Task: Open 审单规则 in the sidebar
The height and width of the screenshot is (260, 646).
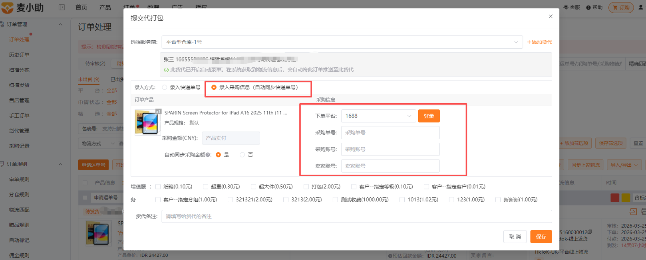Action: [19, 179]
